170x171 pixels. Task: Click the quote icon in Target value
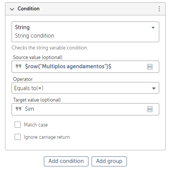(18, 109)
